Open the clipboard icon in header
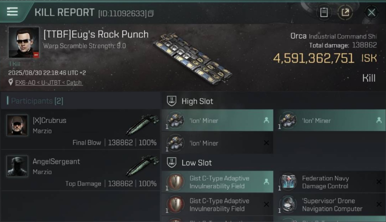The height and width of the screenshot is (222, 386). [x=324, y=12]
